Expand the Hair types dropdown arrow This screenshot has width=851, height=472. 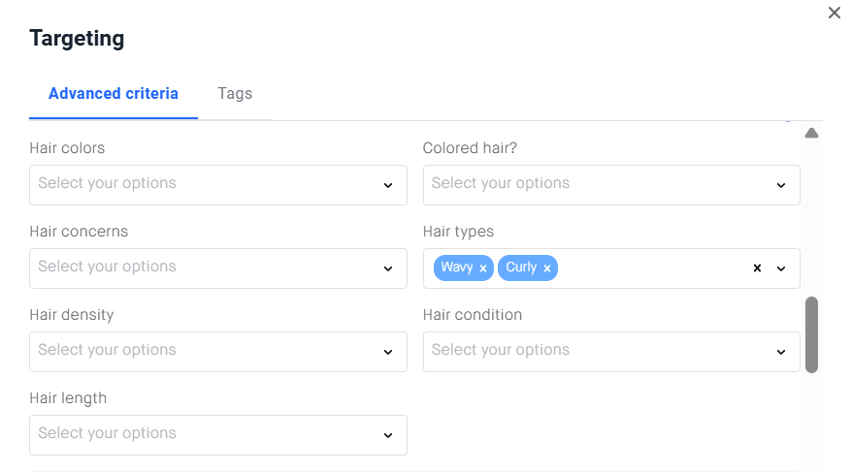click(x=781, y=268)
